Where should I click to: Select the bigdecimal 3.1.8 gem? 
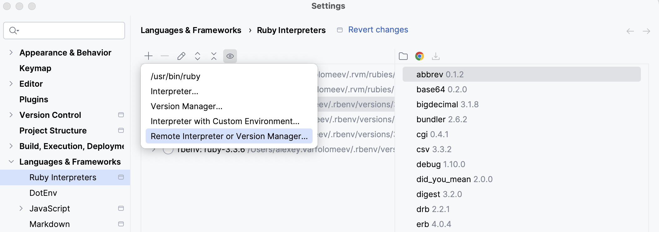pos(447,104)
